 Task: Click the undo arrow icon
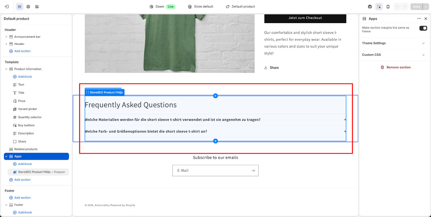[397, 6]
